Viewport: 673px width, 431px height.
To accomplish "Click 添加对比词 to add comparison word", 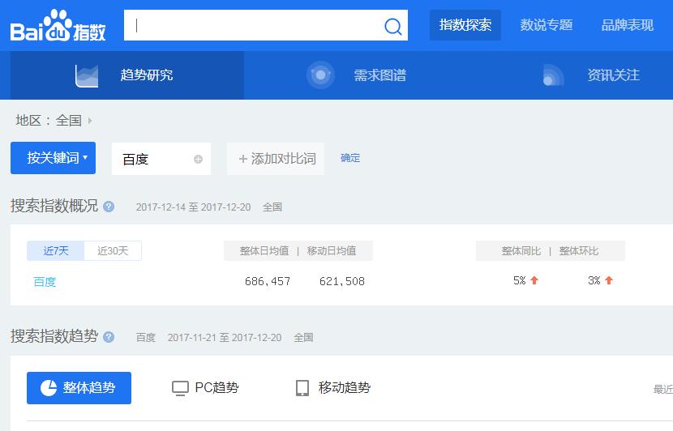I will 276,159.
